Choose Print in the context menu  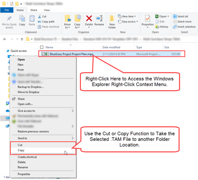[21, 70]
